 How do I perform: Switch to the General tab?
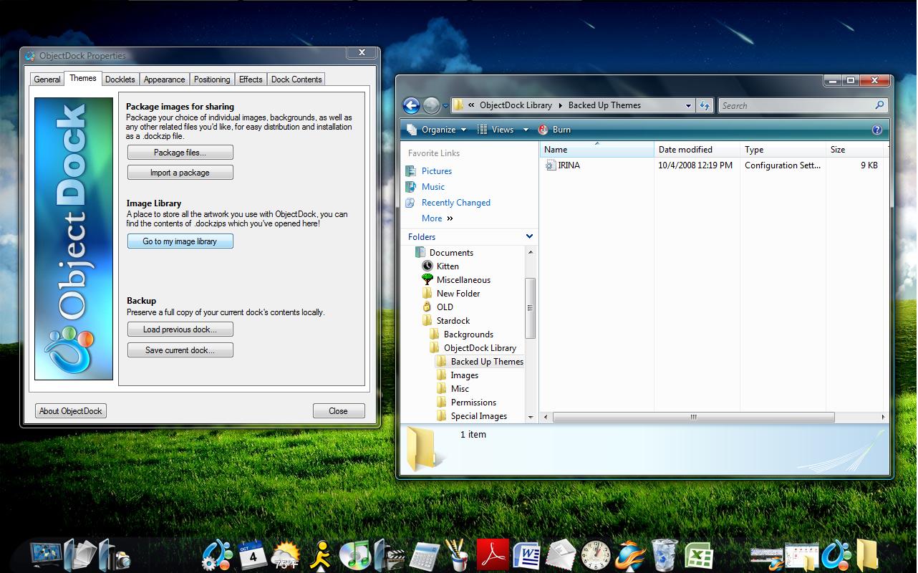(47, 80)
